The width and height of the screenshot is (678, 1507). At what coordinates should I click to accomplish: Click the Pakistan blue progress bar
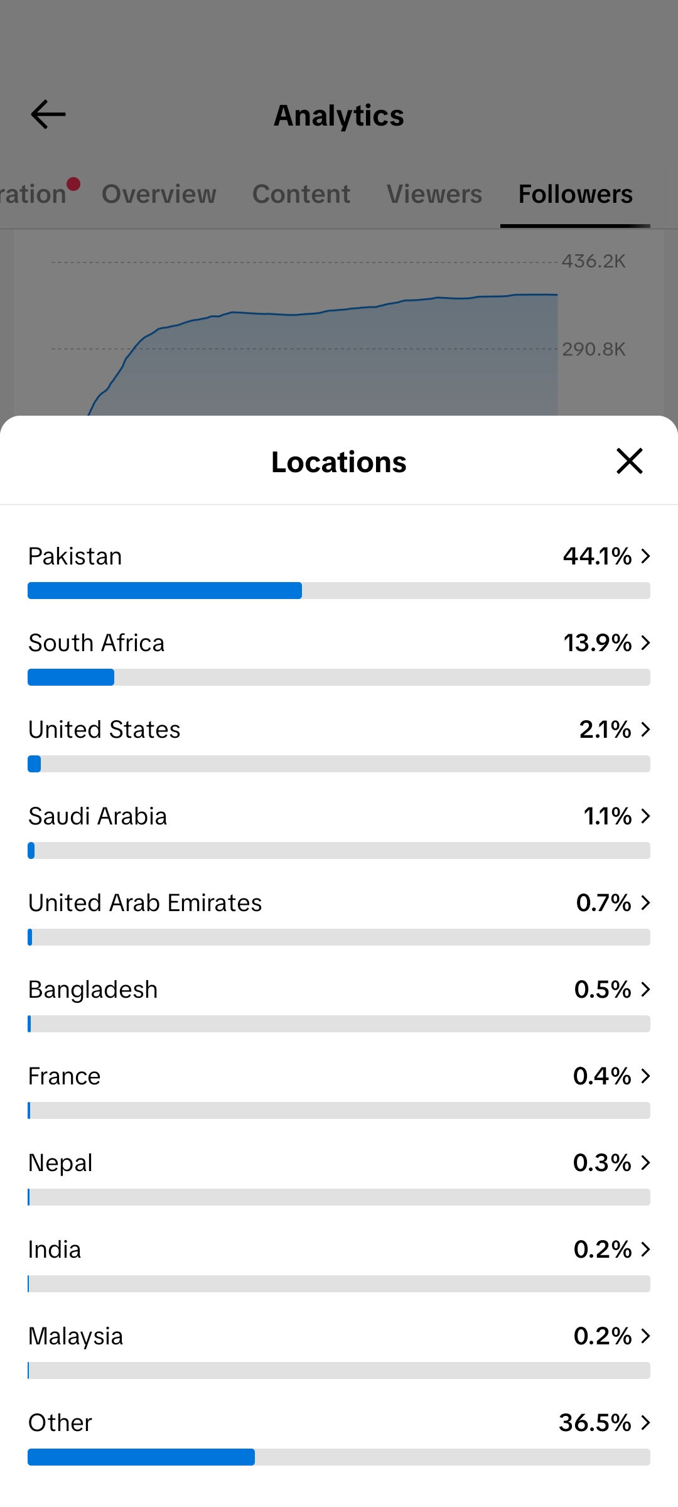pyautogui.click(x=164, y=591)
